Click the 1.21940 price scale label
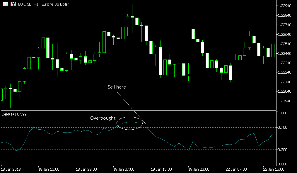This screenshot has width=297, height=173. (284, 101)
